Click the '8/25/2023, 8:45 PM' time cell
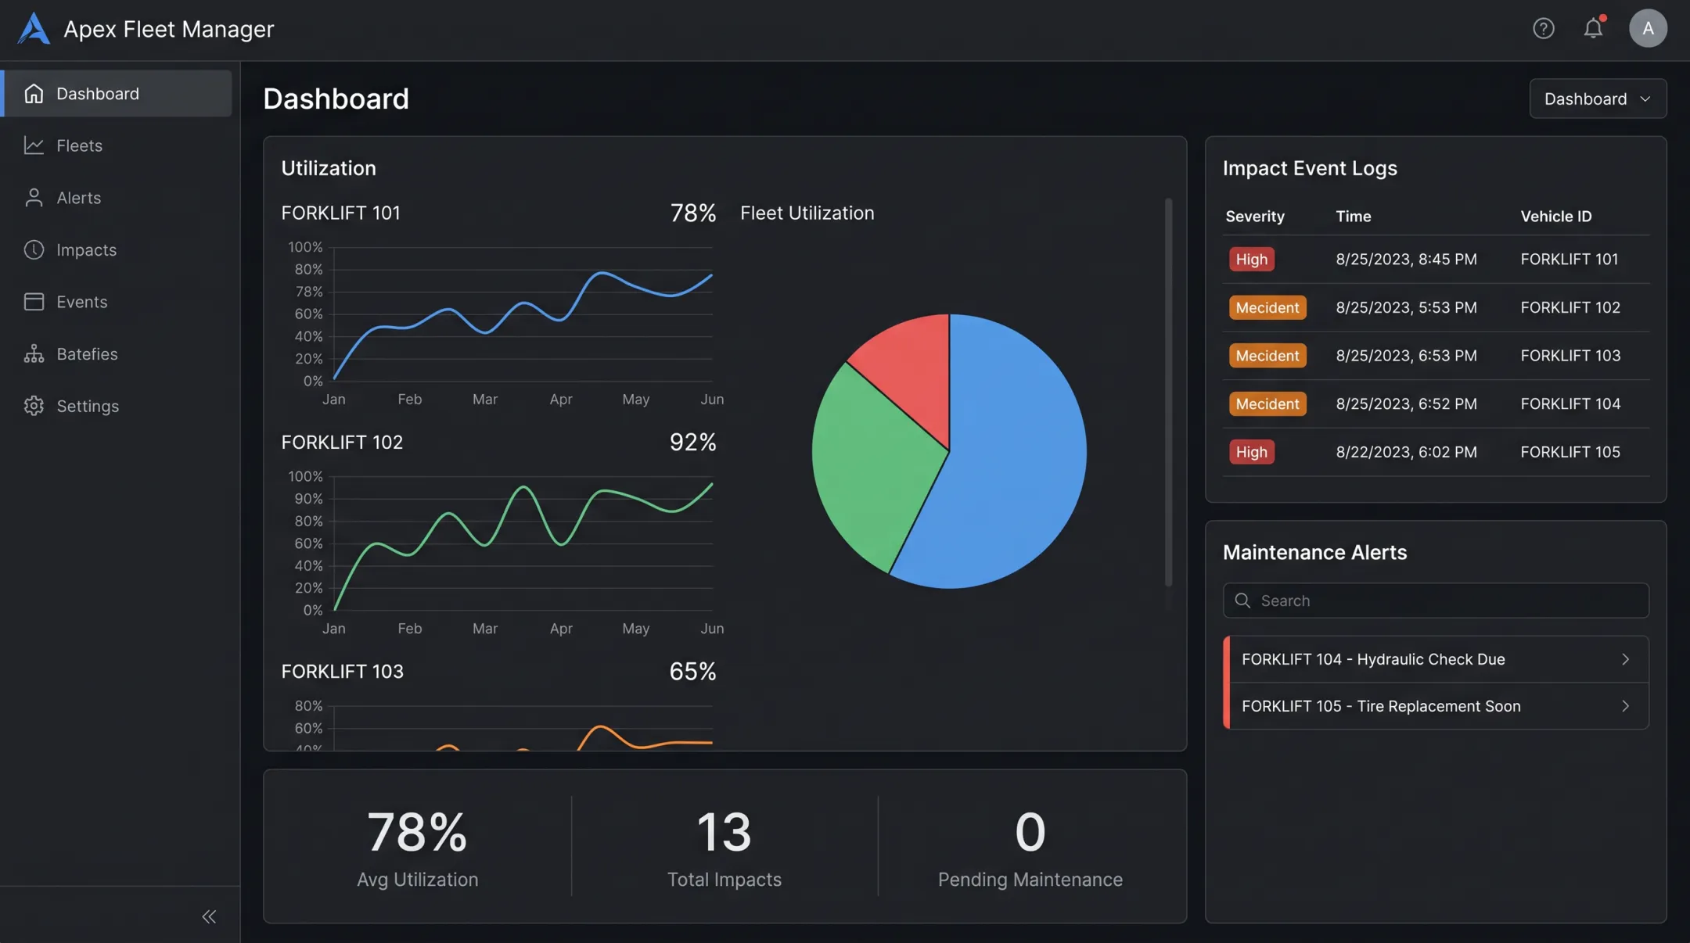 click(1406, 259)
